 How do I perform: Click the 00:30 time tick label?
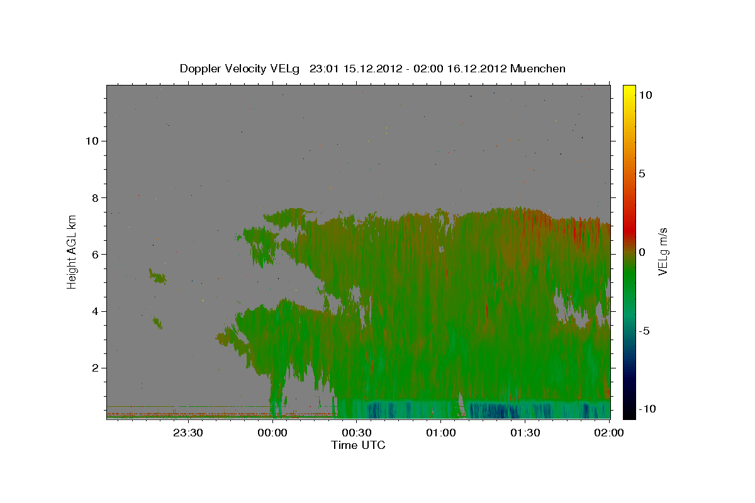357,433
